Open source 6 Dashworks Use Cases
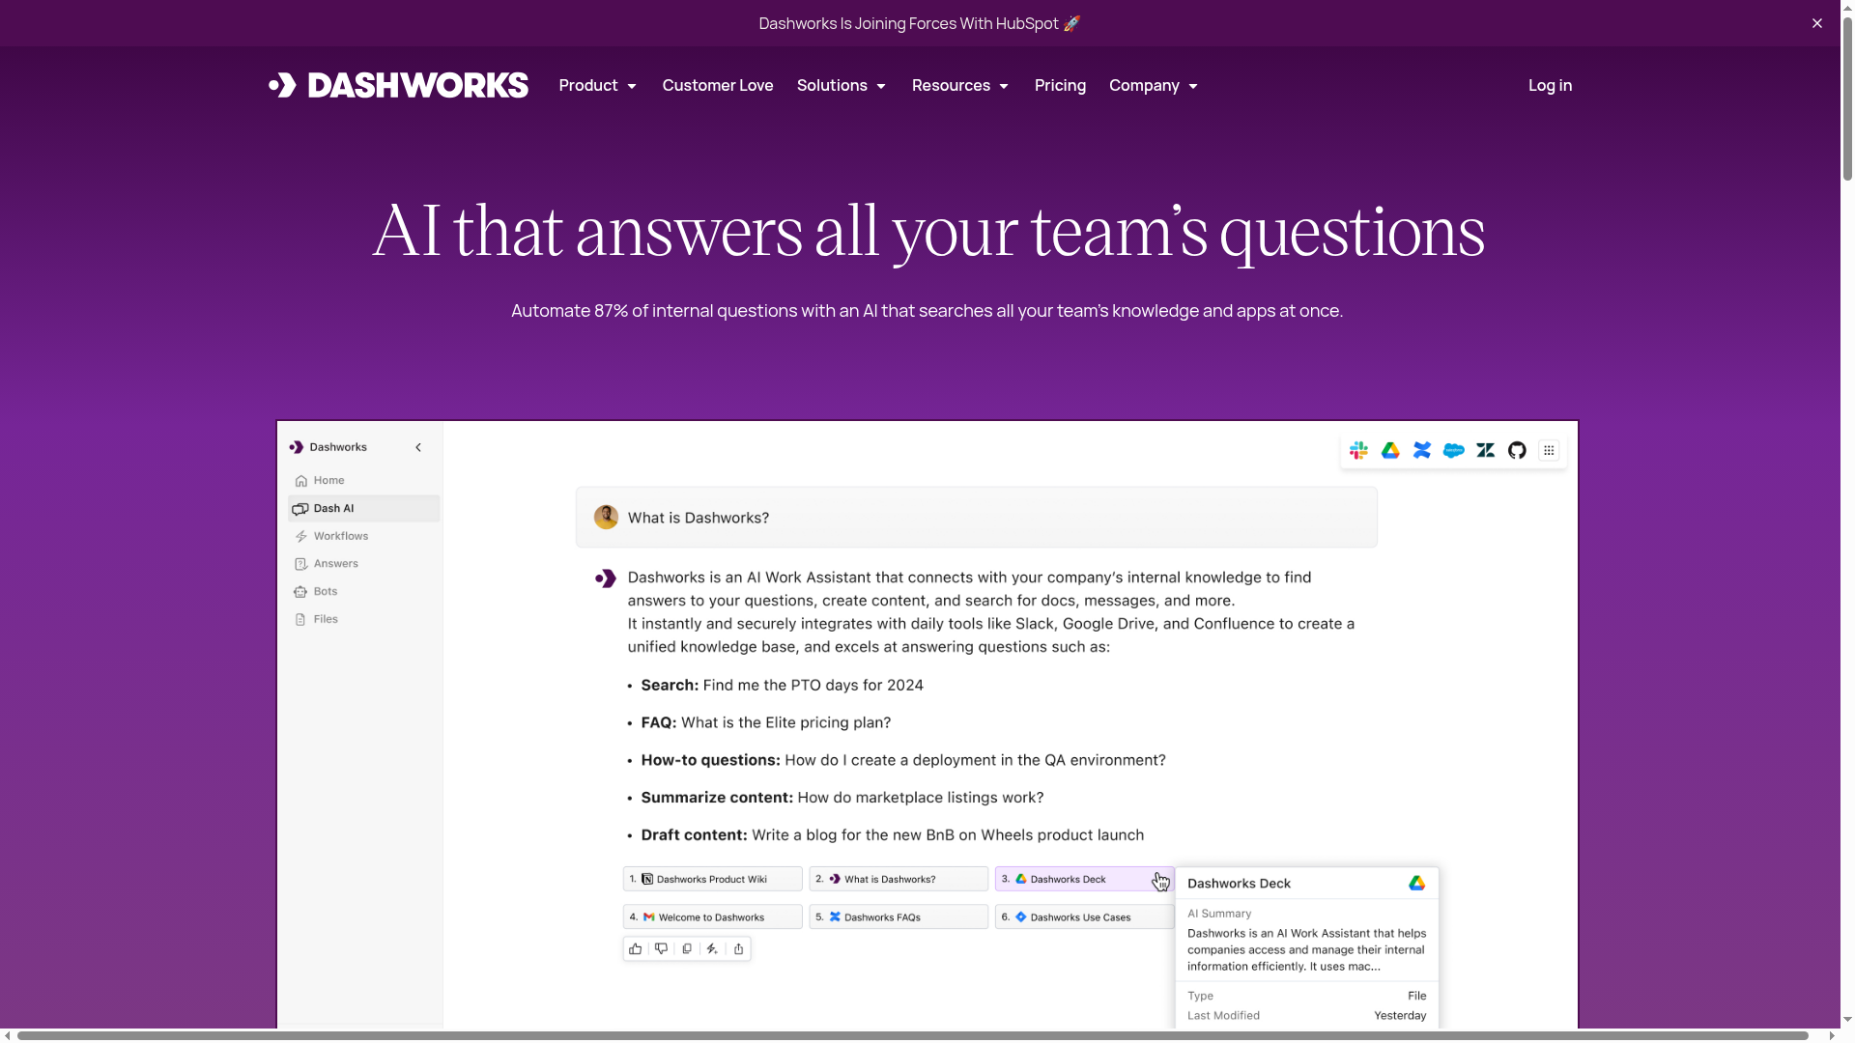1855x1043 pixels. [1084, 916]
